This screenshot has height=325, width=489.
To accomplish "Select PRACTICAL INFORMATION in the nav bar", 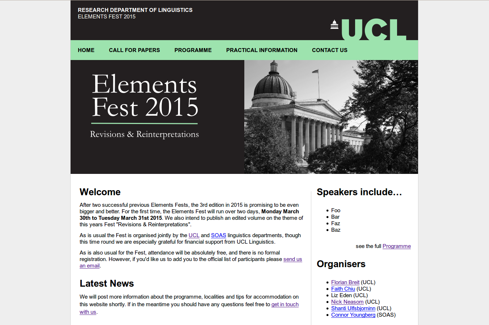I will tap(262, 50).
